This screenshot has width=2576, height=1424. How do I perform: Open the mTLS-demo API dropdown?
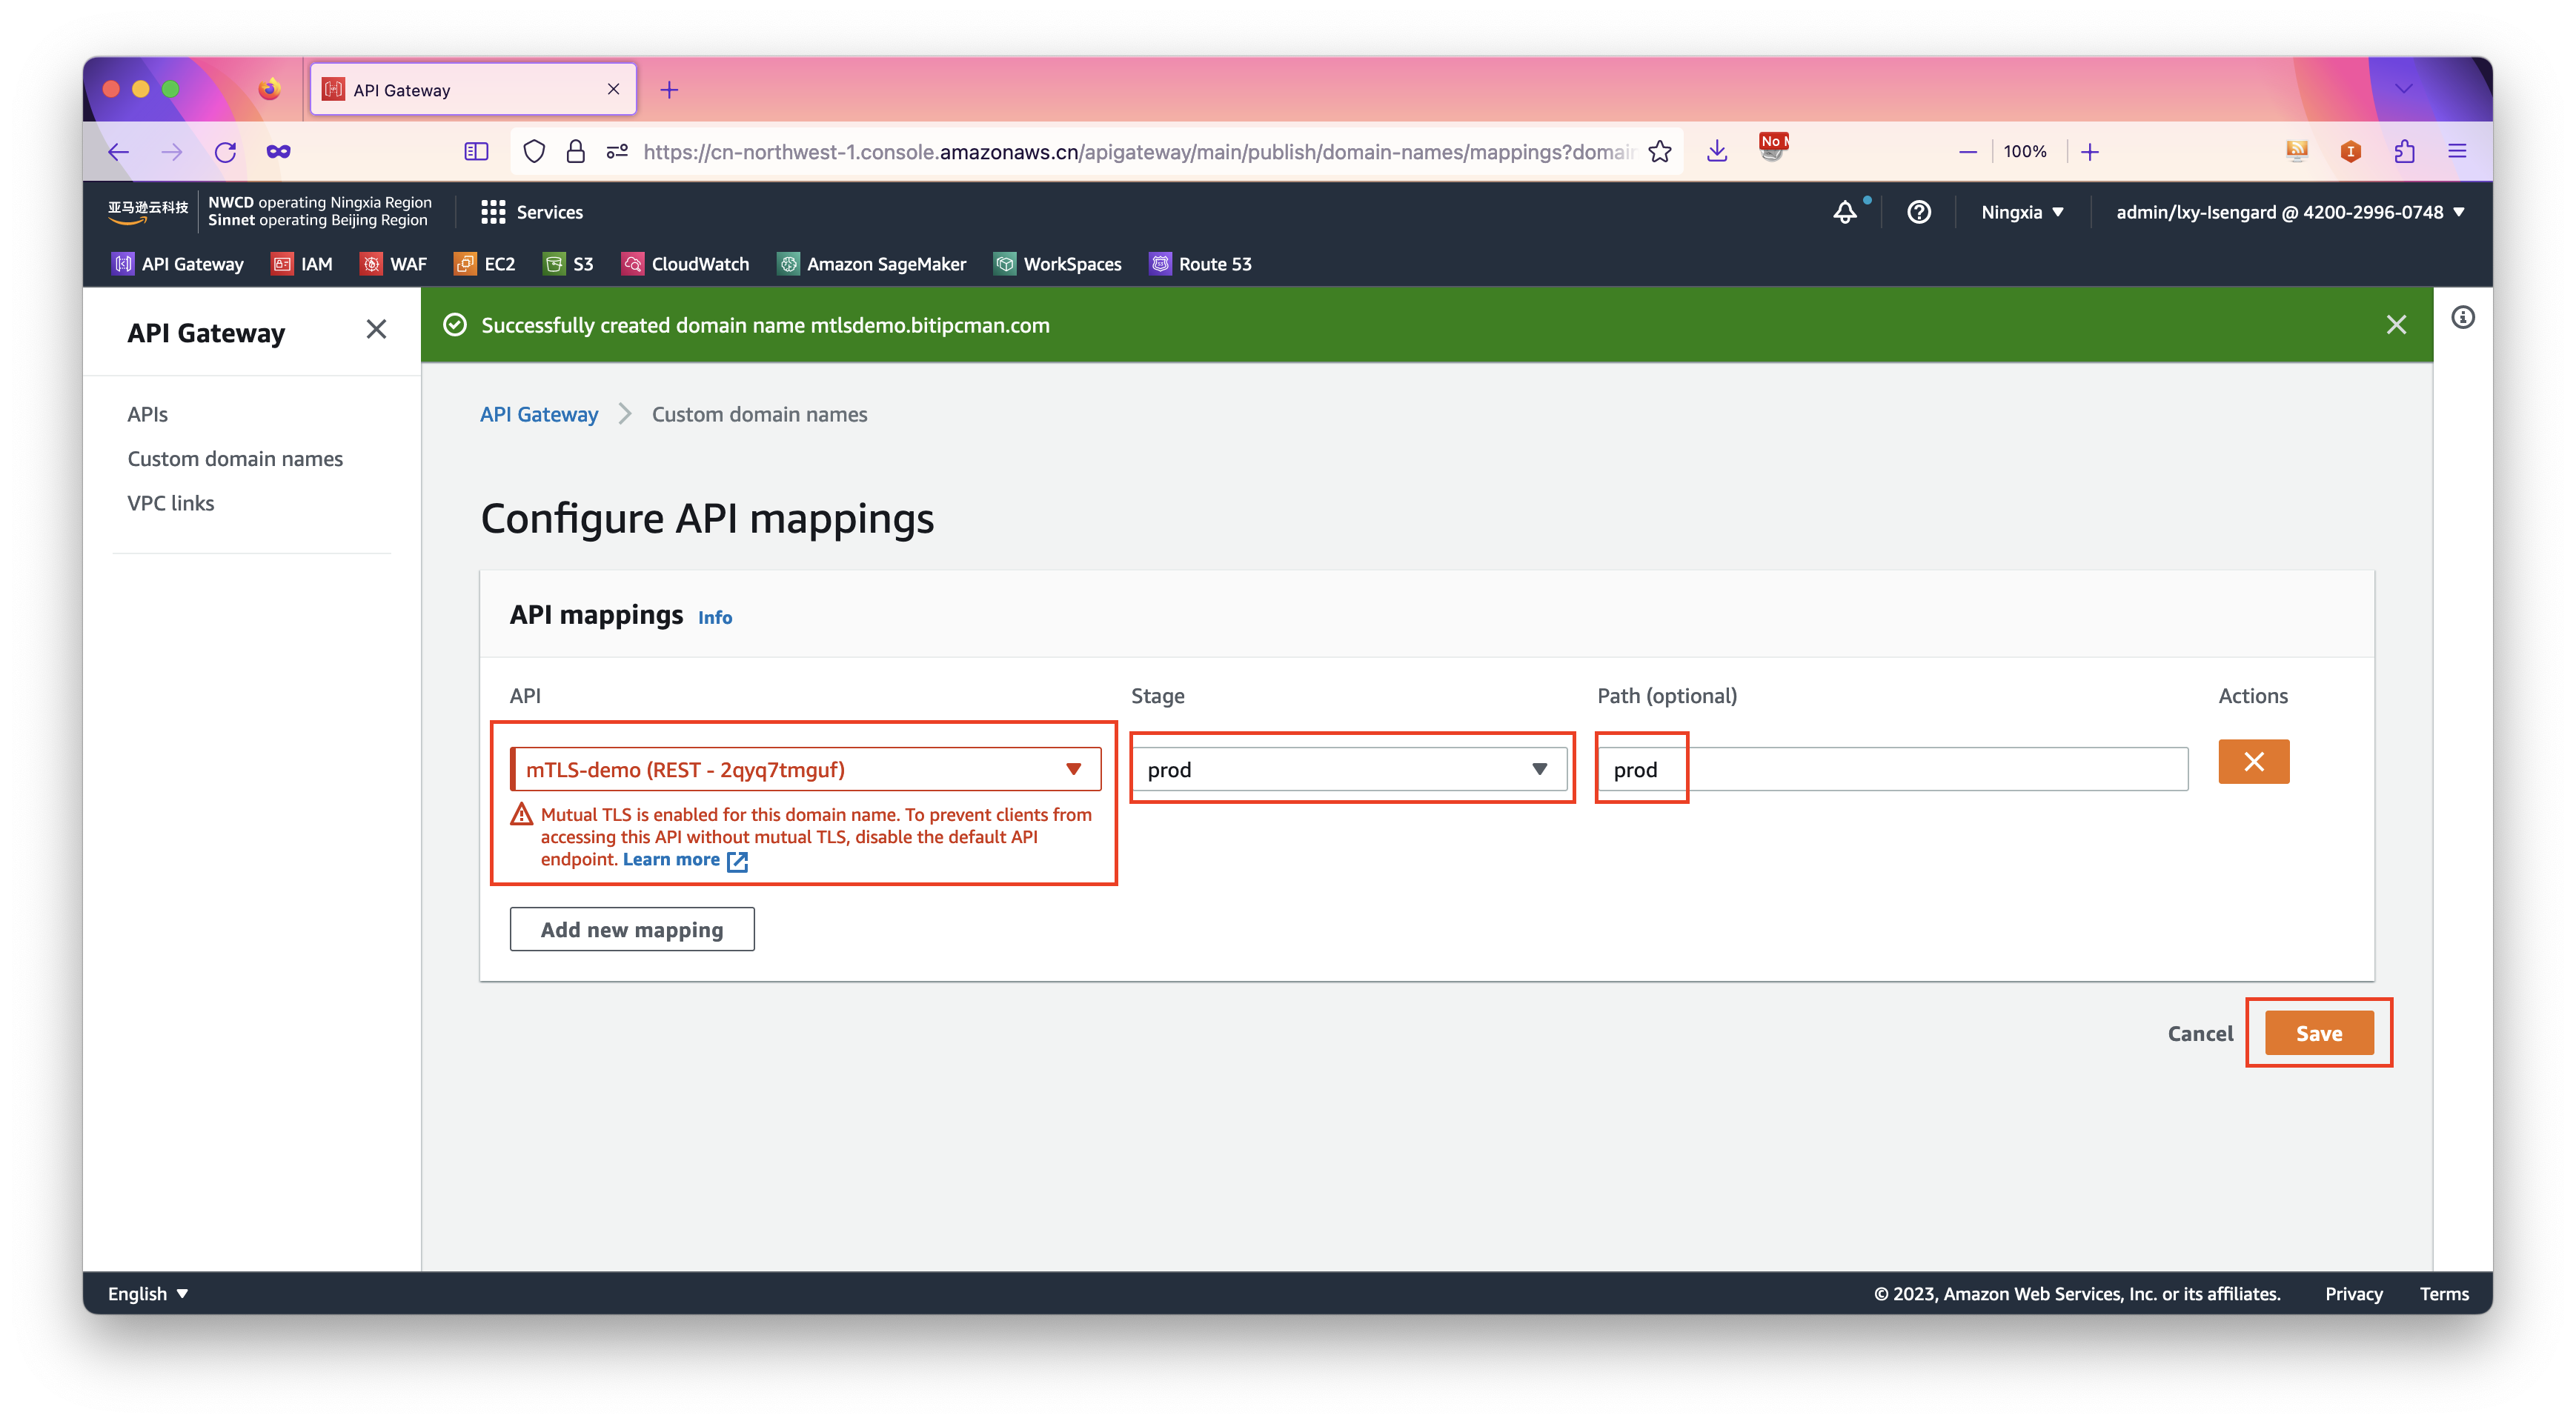point(805,769)
